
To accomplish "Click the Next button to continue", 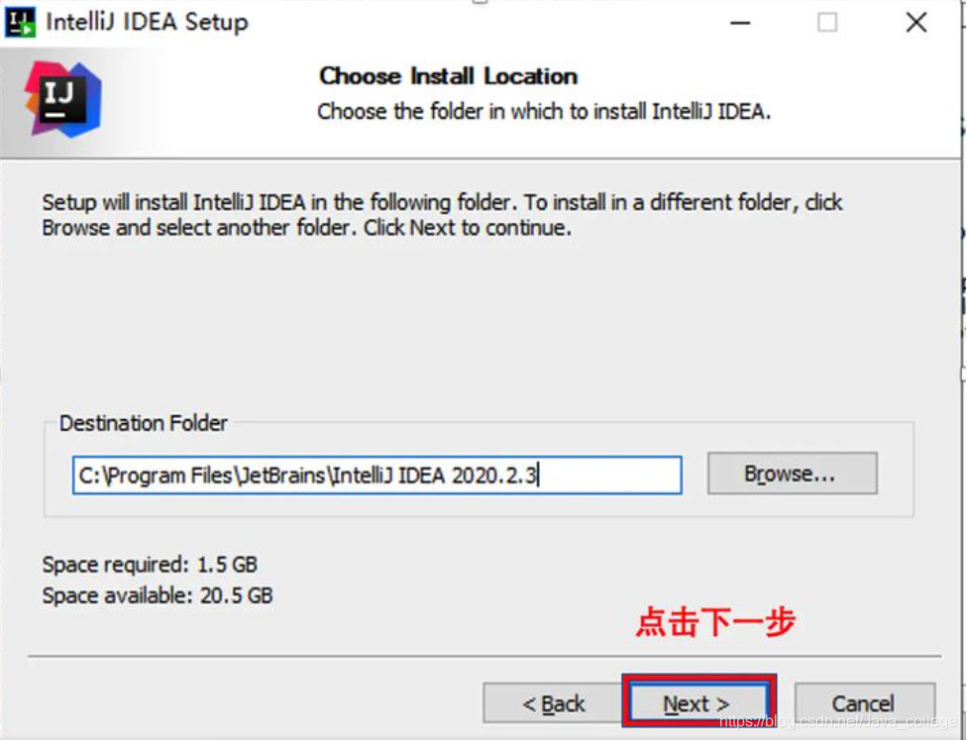I will (698, 703).
